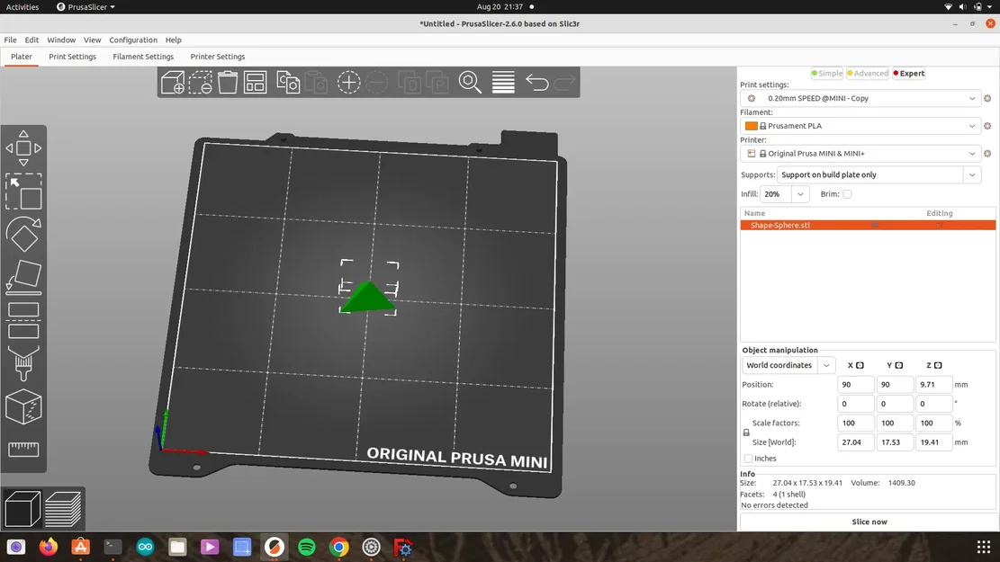
Task: Open the Variable layer height tool
Action: point(503,83)
